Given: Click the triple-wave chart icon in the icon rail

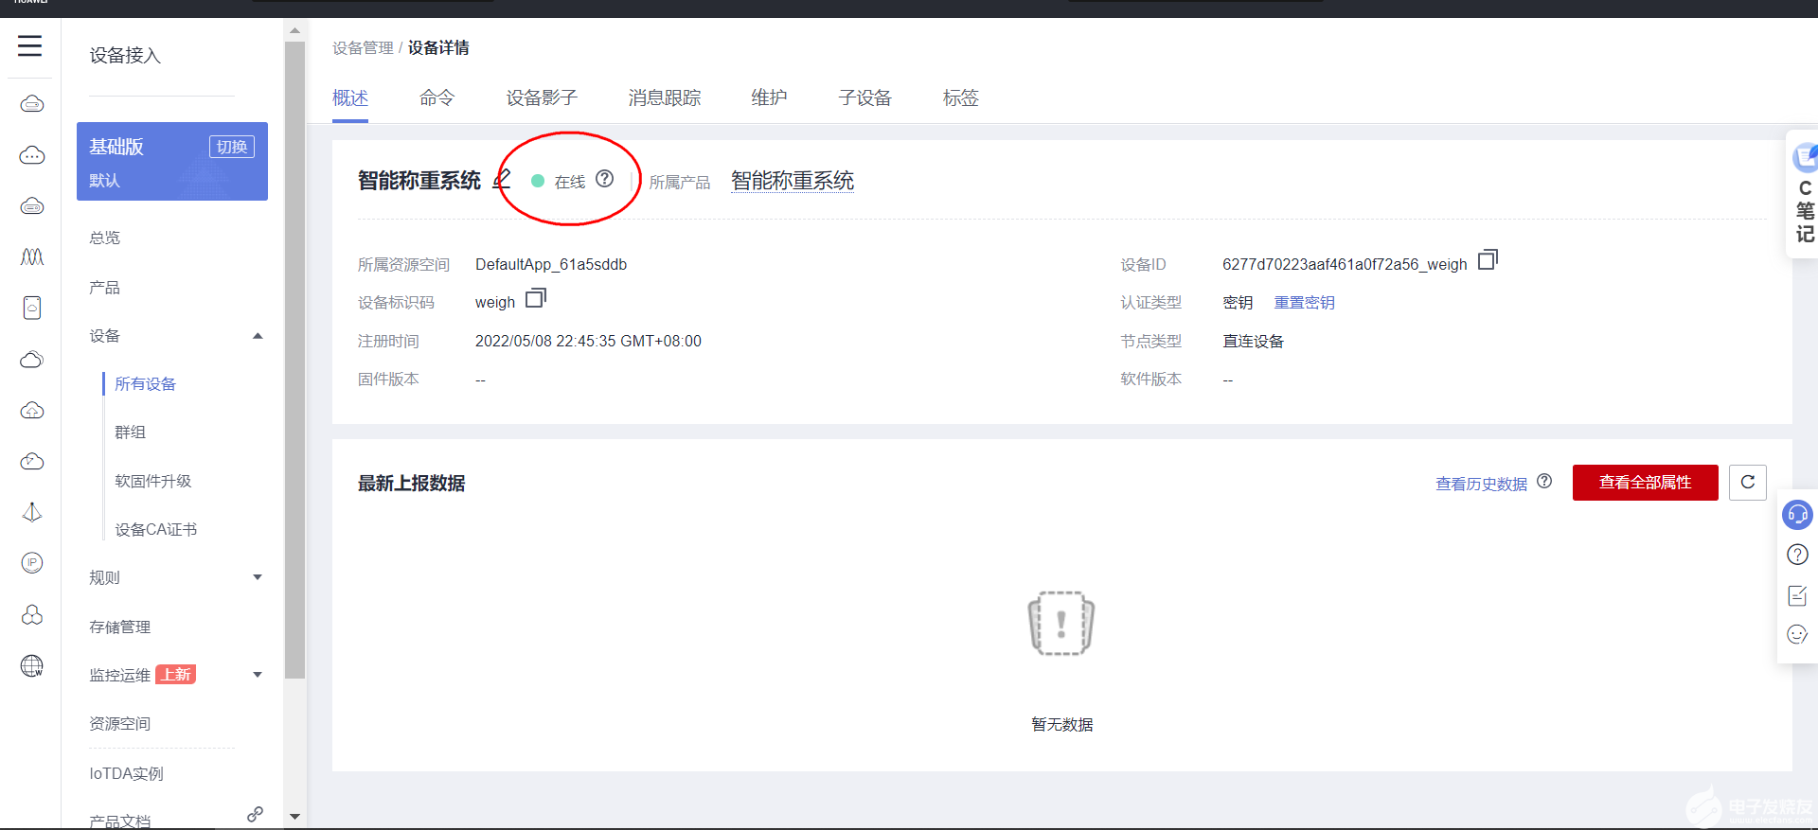Looking at the screenshot, I should pyautogui.click(x=32, y=256).
